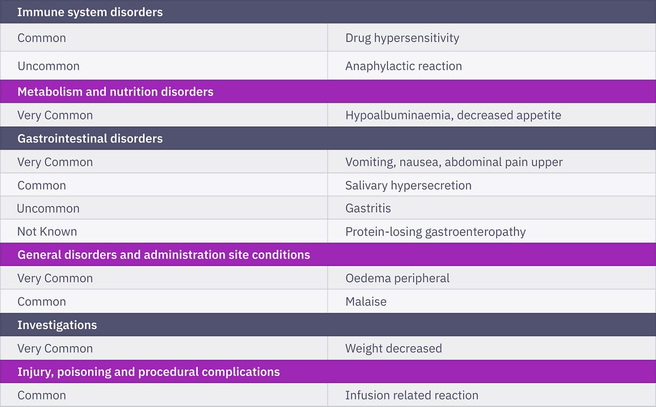Select the Salivary hypersecretion cell
The image size is (656, 407).
(492, 185)
